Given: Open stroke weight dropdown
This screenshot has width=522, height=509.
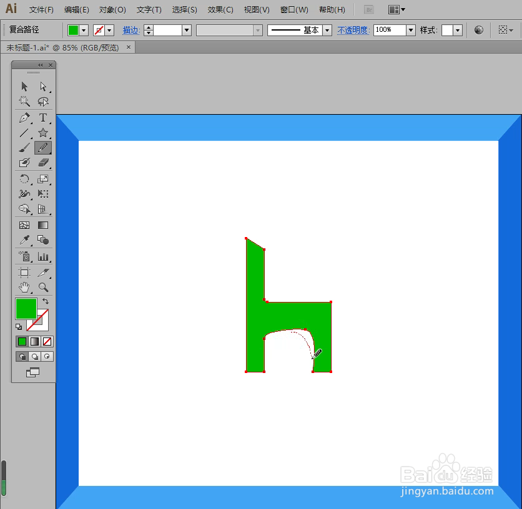Looking at the screenshot, I should pyautogui.click(x=187, y=31).
